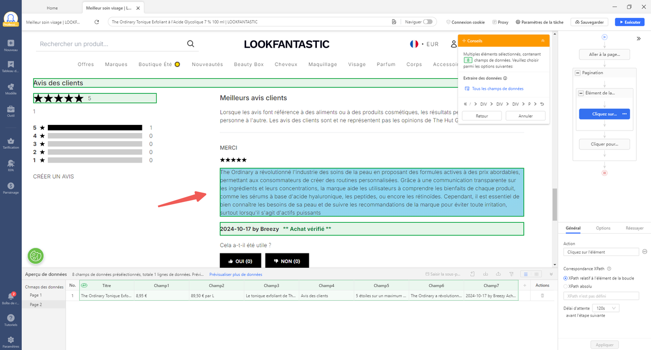Open the Tutoriels help icon

(11, 320)
